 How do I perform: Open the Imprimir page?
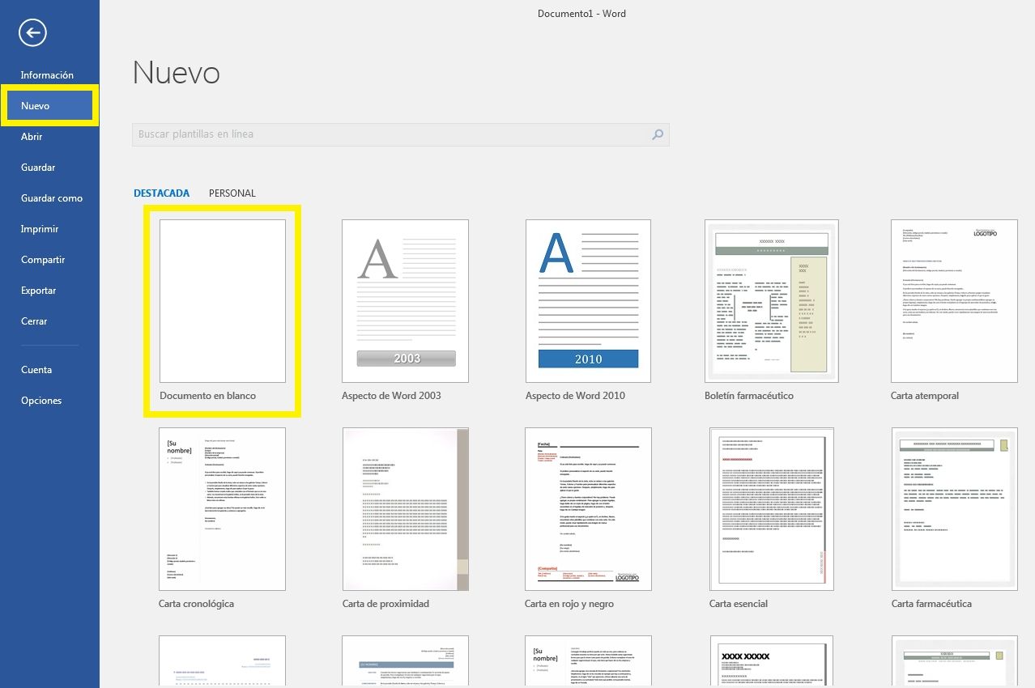pos(40,229)
